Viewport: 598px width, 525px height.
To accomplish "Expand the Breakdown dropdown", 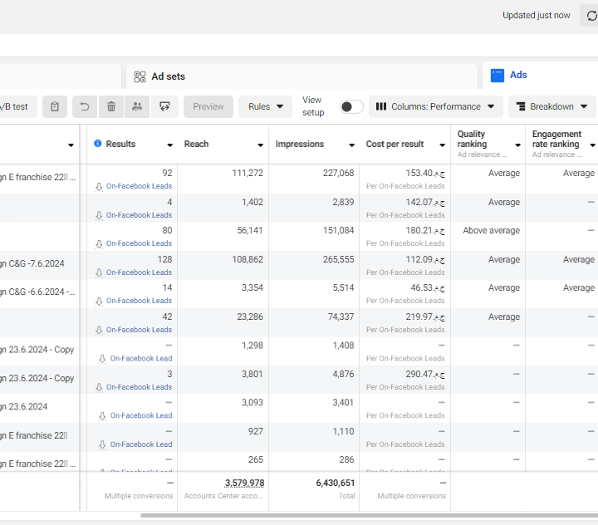I will point(551,106).
